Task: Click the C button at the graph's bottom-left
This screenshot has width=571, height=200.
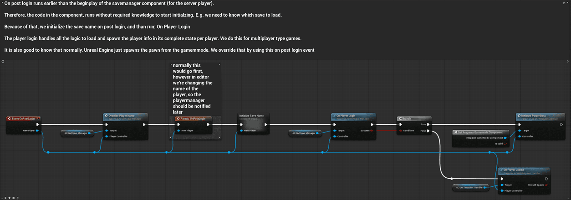Action: 17,198
